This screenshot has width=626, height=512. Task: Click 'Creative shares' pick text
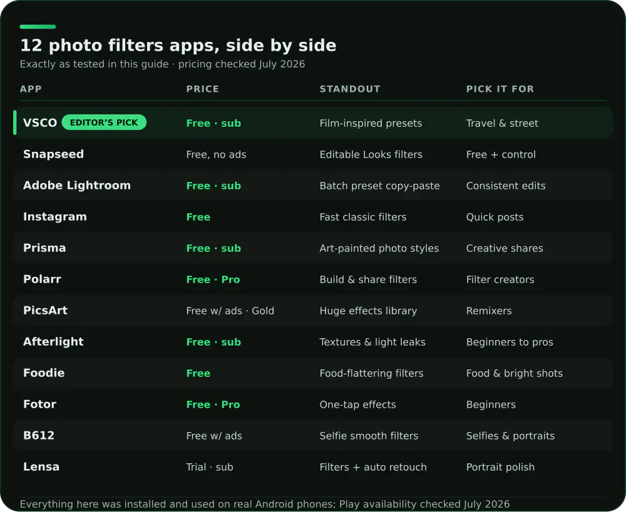click(x=505, y=248)
